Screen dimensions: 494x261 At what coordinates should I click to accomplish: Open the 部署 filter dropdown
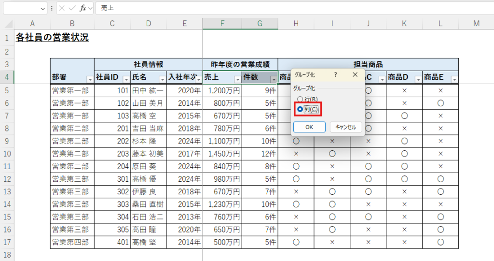[x=89, y=79]
